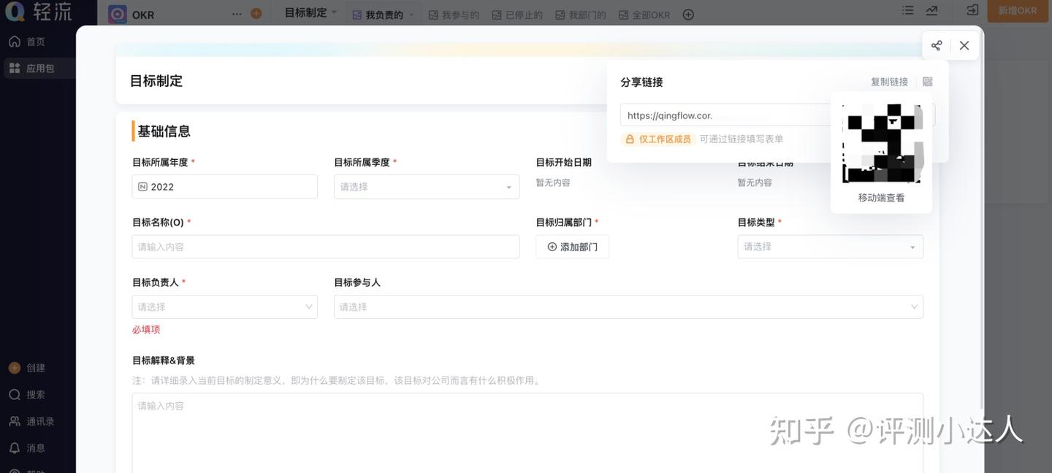Open the 目标参与人 dropdown
1052x473 pixels.
tap(628, 307)
